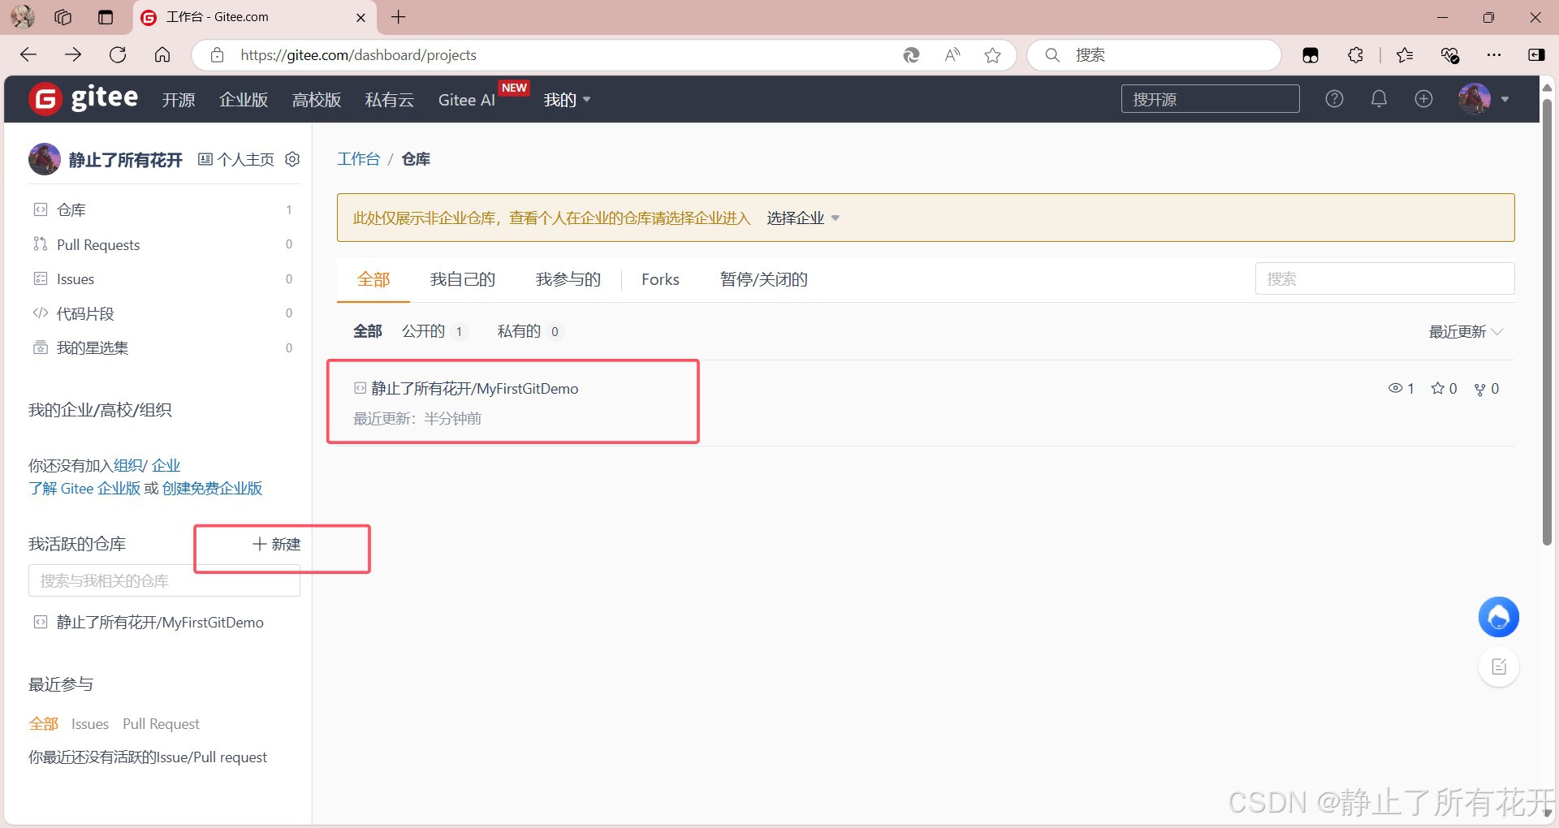Click the plus circle create icon

(x=1423, y=99)
